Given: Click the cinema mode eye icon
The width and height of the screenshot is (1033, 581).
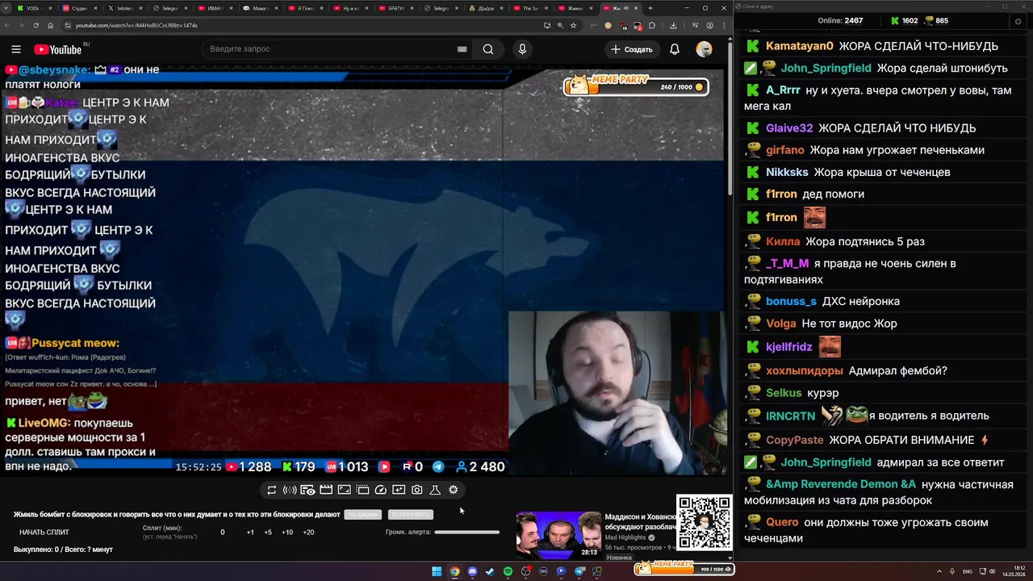Looking at the screenshot, I should [307, 490].
